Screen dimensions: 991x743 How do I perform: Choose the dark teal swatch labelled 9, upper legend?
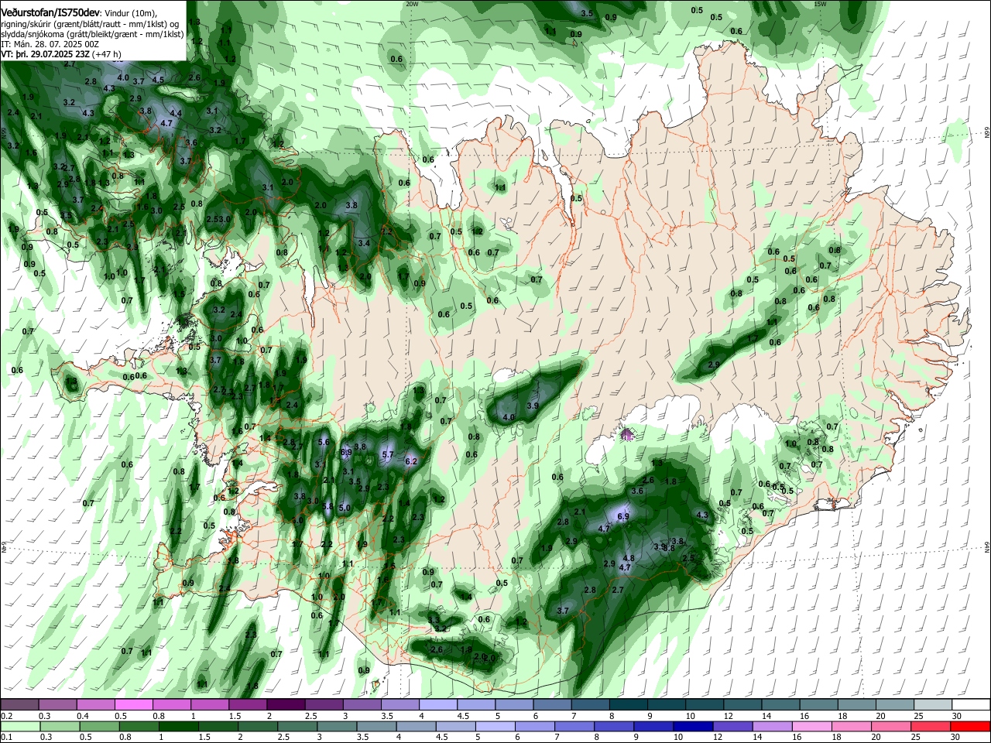(x=667, y=705)
